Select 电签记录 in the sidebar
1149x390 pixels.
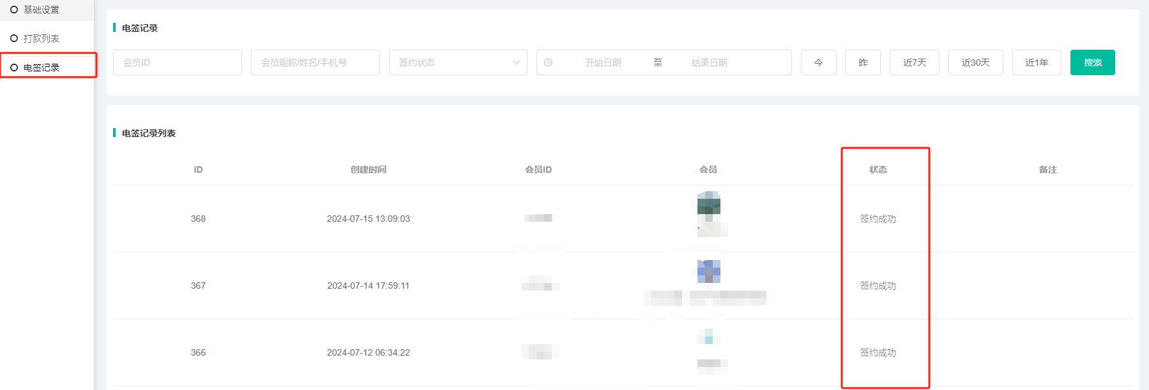tap(42, 68)
